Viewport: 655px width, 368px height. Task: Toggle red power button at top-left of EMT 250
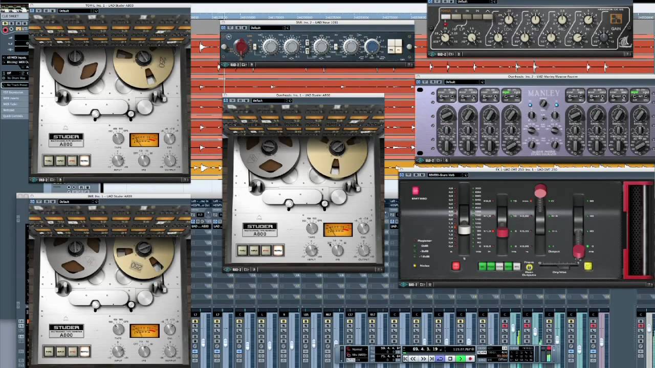416,191
